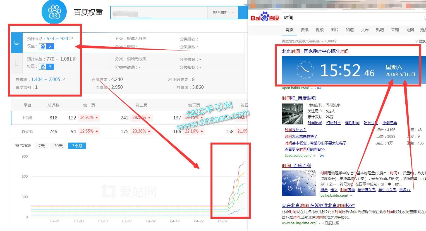Click the 百度快照 cached link
Image resolution: width=426 pixels, height=231 pixels.
(332, 223)
